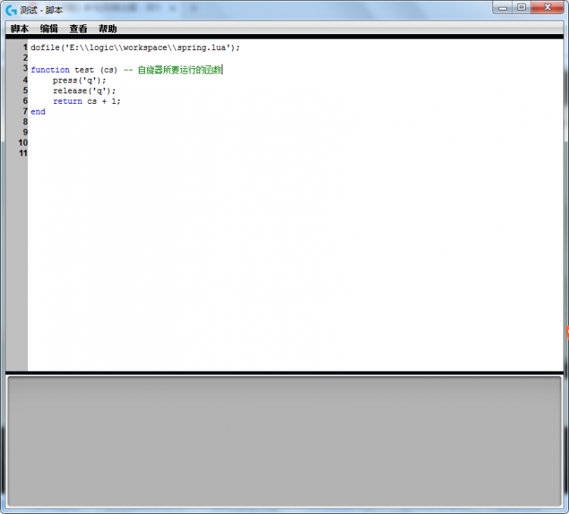Close the script editor window

pyautogui.click(x=548, y=8)
